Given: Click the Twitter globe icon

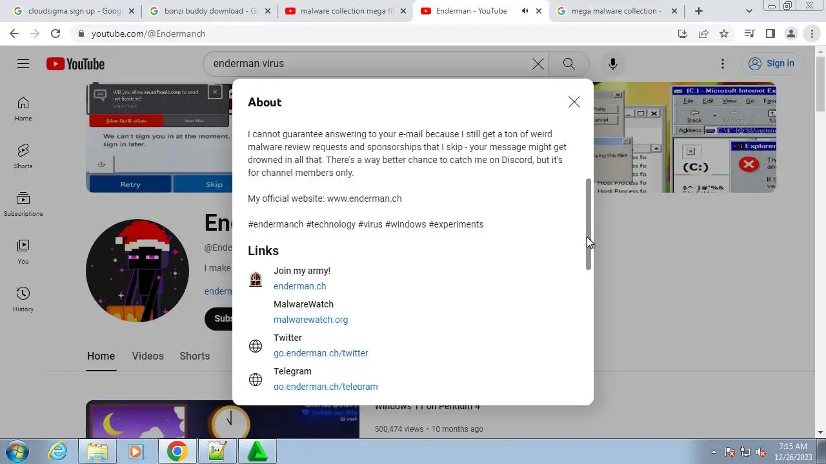Looking at the screenshot, I should [x=256, y=346].
